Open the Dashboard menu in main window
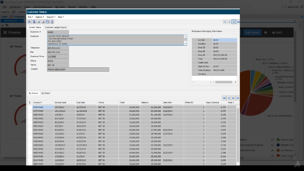The height and width of the screenshot is (171, 304). [15, 7]
